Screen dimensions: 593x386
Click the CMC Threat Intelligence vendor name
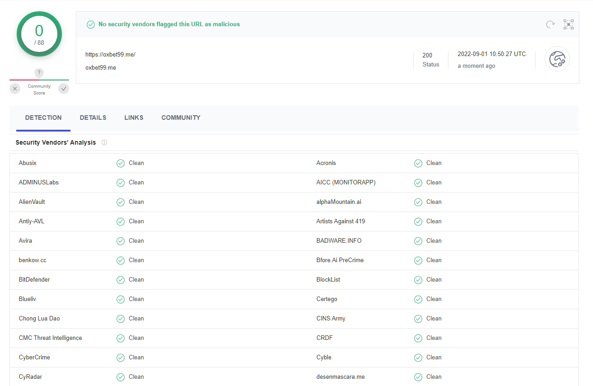[x=51, y=338]
